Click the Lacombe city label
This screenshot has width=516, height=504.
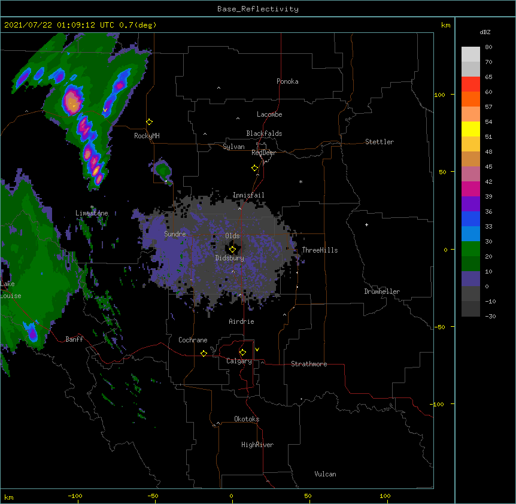tap(269, 114)
